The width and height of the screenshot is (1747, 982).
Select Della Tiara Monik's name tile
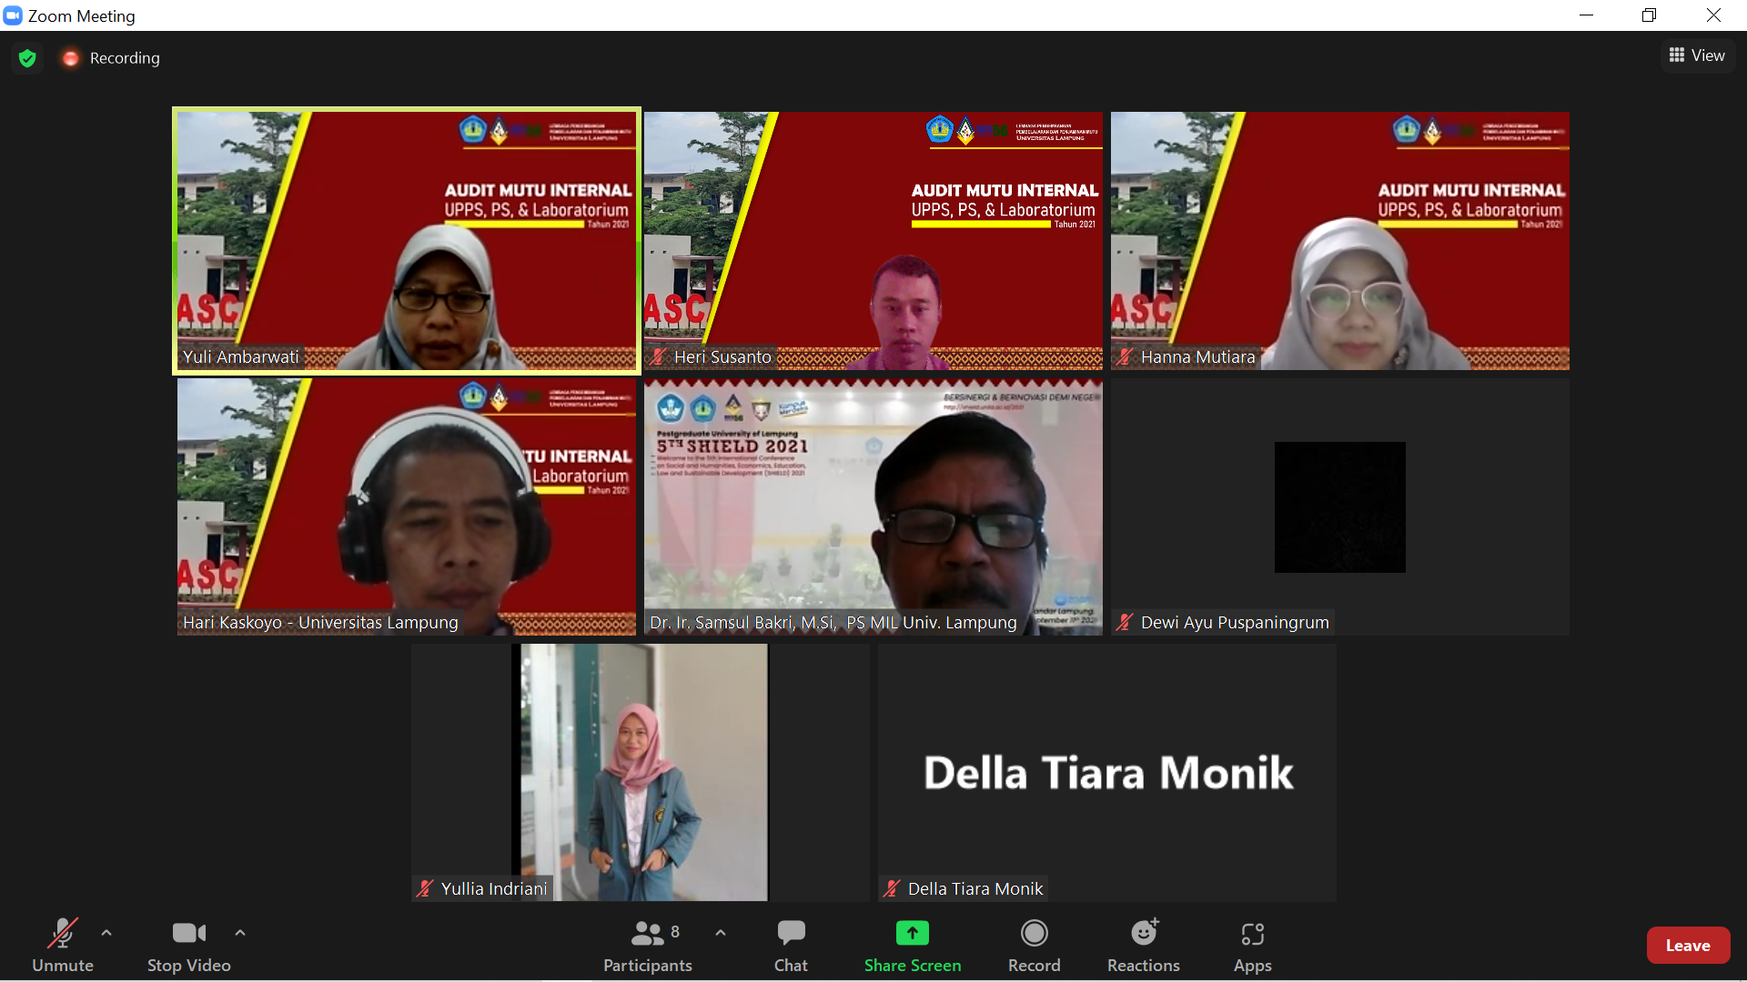[x=1106, y=773]
